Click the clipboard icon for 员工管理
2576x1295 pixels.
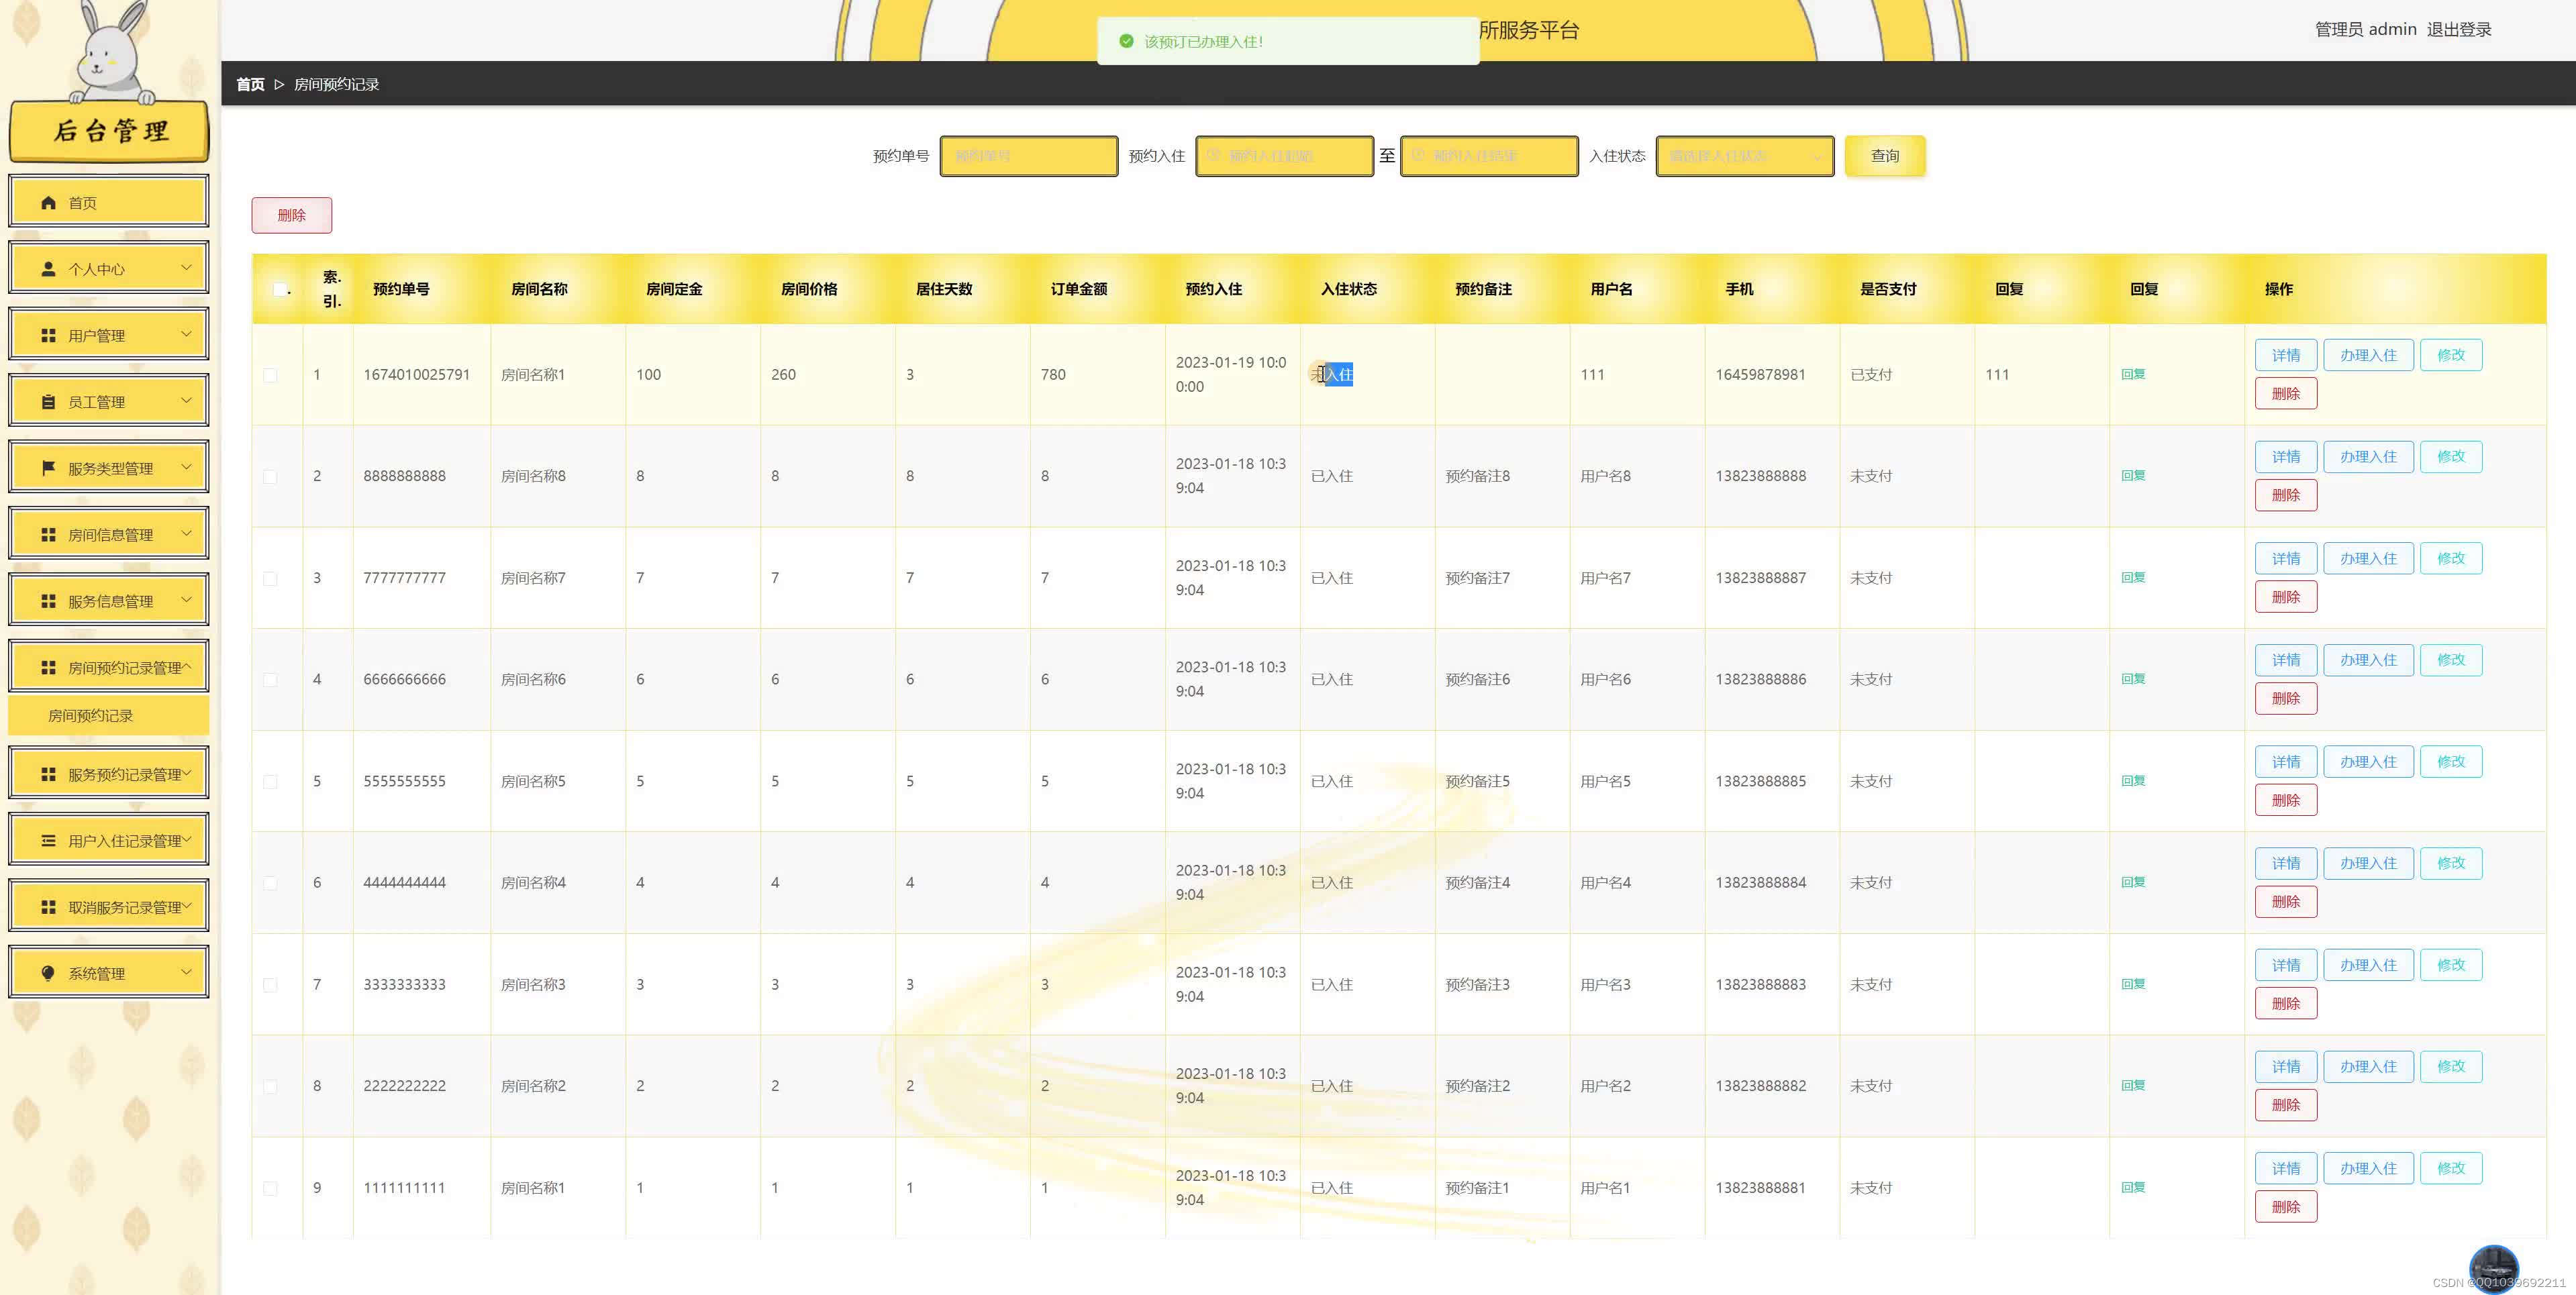[48, 402]
